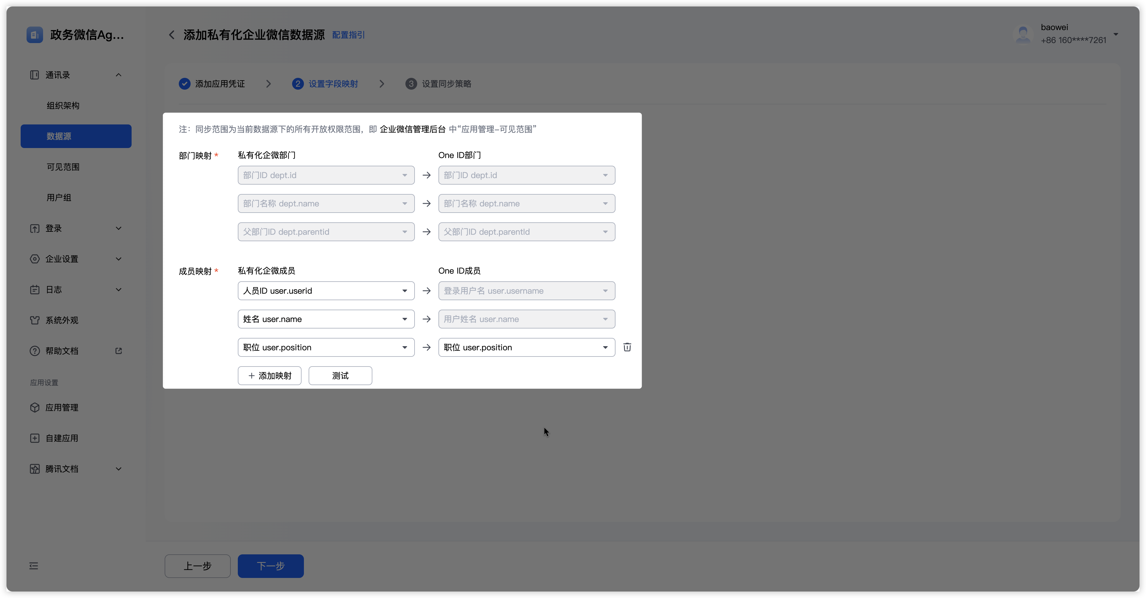The width and height of the screenshot is (1146, 598).
Task: Click the app logo icon at top left
Action: point(35,35)
